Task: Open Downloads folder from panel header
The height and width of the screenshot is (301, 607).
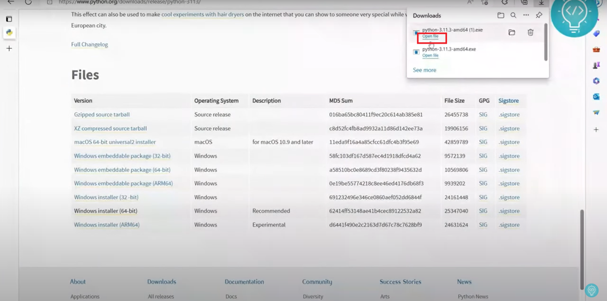Action: (501, 16)
